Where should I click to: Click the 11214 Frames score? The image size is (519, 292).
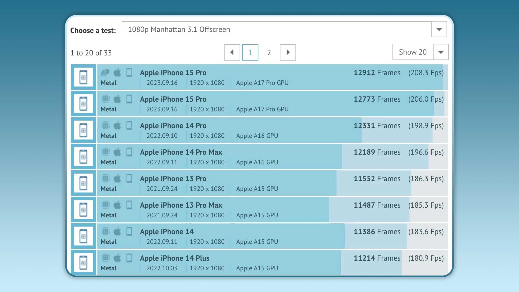tap(377, 258)
